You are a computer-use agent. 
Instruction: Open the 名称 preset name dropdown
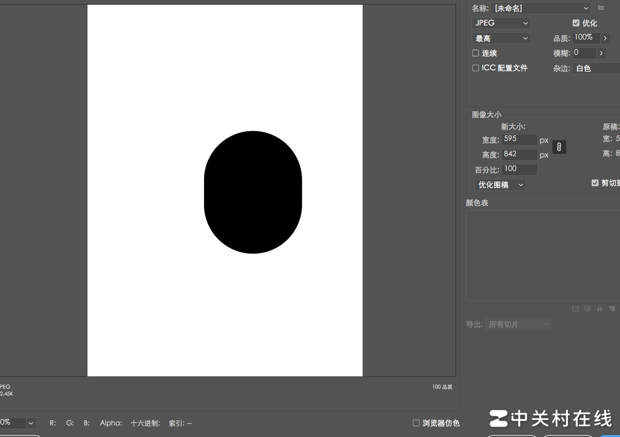541,8
